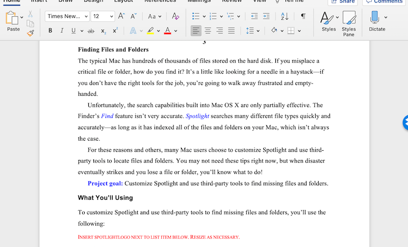Apply strikethrough formatting
The height and width of the screenshot is (247, 408).
click(91, 31)
